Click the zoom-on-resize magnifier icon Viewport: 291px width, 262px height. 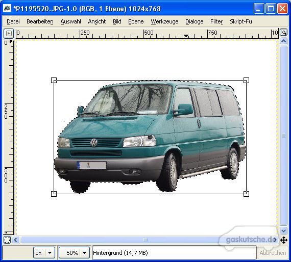pyautogui.click(x=283, y=33)
